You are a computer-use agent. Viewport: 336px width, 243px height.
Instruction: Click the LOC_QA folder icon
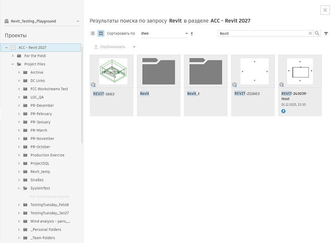[25, 97]
